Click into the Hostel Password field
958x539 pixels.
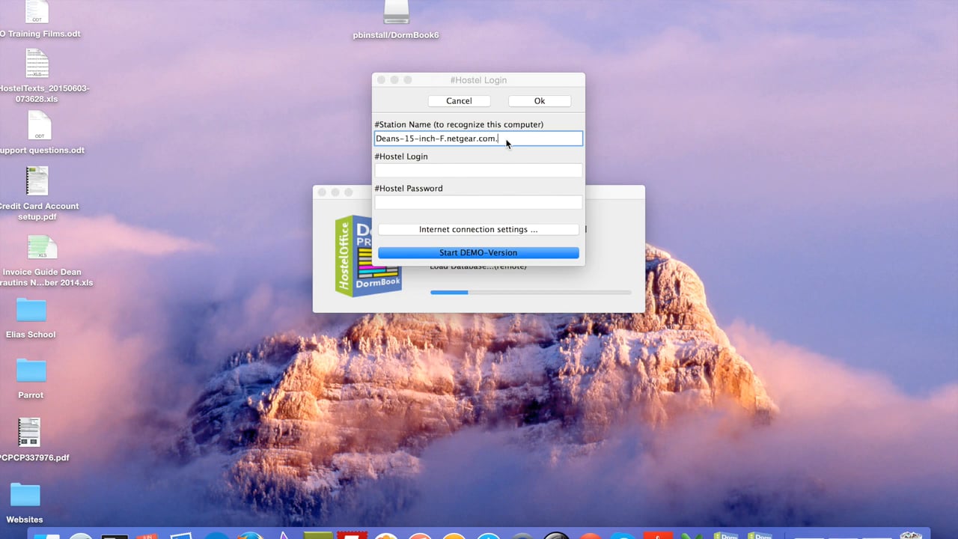tap(478, 202)
